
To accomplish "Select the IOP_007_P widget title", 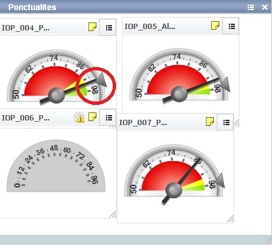I will point(143,122).
